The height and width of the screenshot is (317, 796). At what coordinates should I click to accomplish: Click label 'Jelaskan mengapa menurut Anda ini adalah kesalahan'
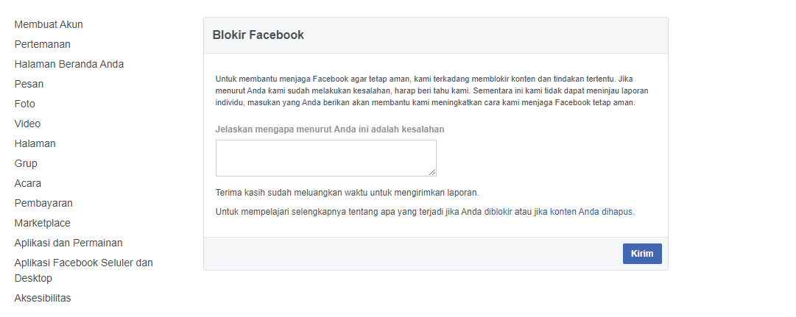pos(329,129)
